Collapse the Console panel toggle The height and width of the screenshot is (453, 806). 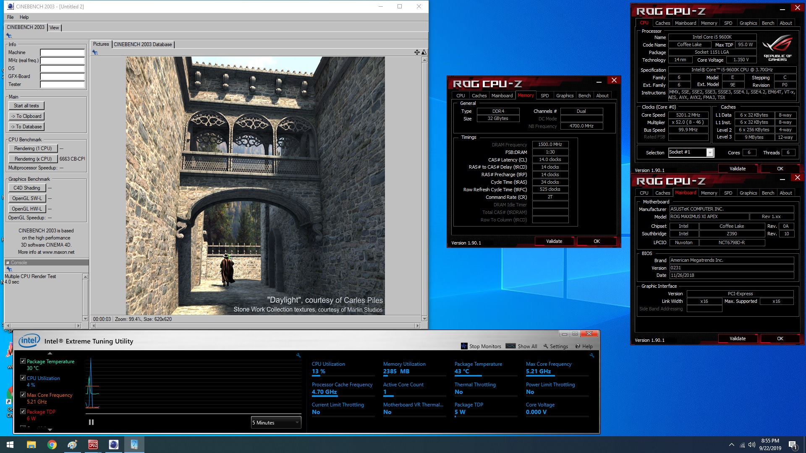pyautogui.click(x=8, y=263)
